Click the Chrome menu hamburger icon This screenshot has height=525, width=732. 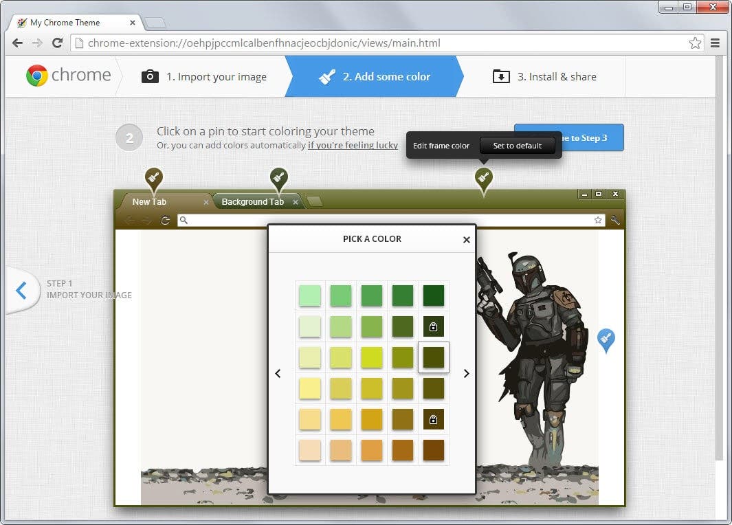[715, 43]
